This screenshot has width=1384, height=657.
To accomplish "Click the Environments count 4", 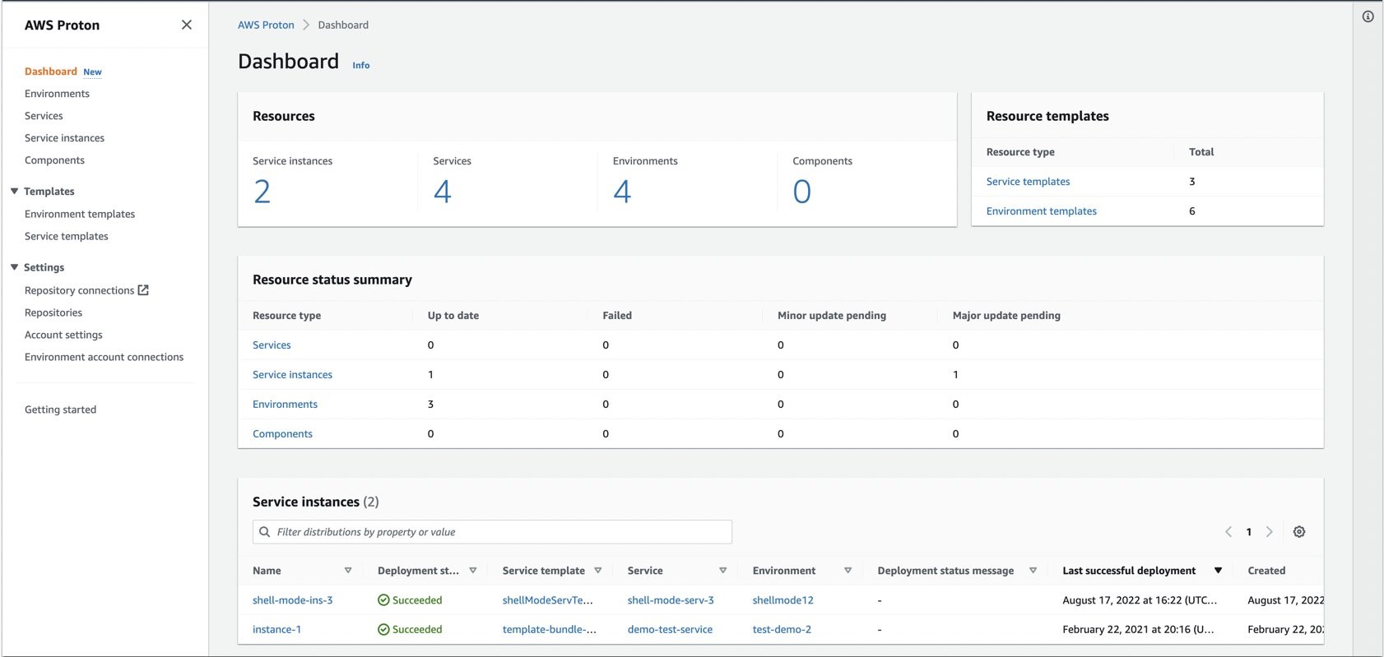I will coord(622,192).
